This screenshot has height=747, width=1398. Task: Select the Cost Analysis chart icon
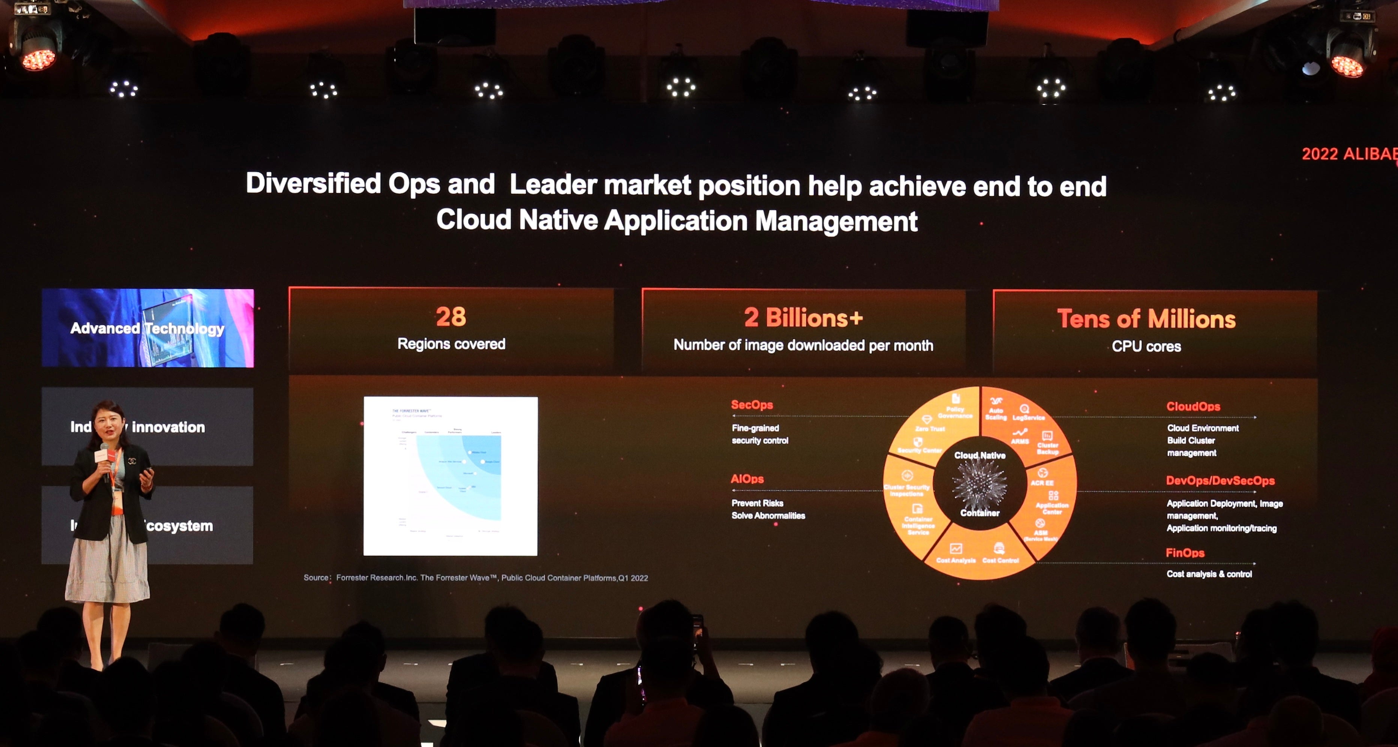tap(956, 549)
